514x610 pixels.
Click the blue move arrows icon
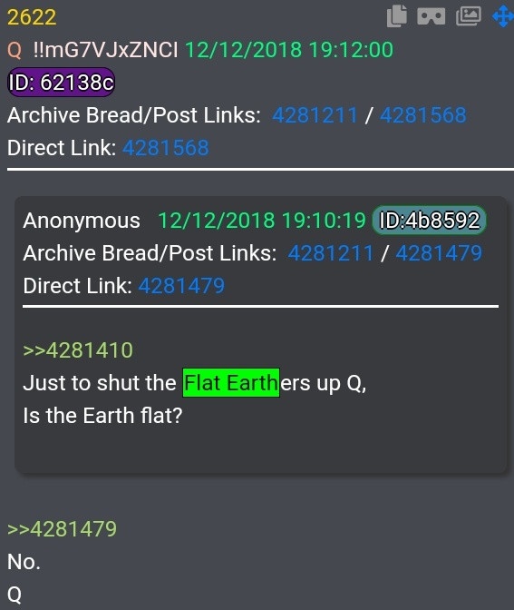503,16
